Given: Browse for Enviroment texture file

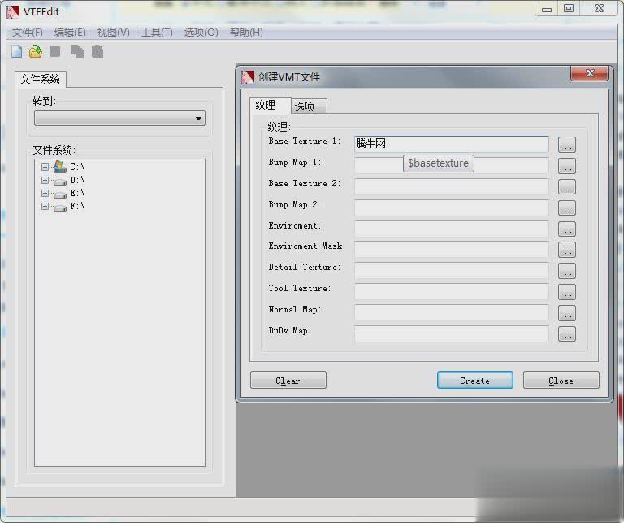Looking at the screenshot, I should 566,229.
